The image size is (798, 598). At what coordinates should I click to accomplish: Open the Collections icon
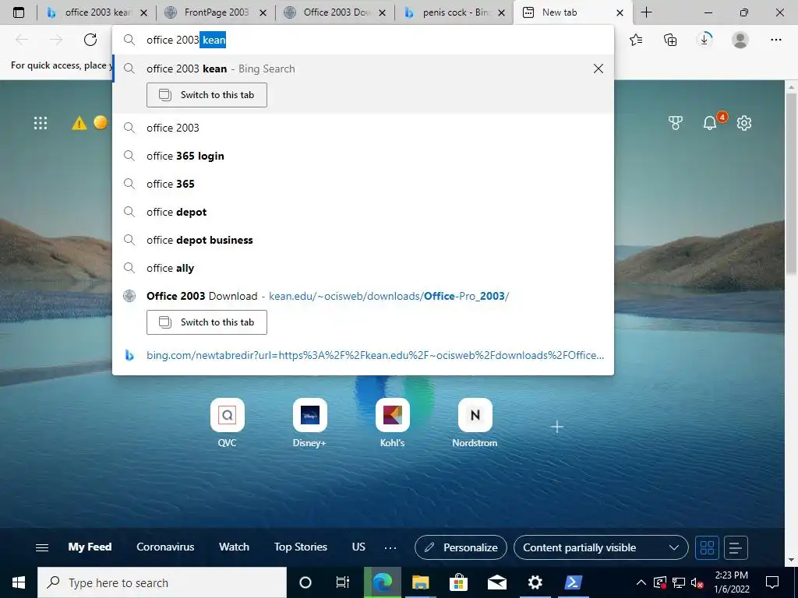point(670,40)
